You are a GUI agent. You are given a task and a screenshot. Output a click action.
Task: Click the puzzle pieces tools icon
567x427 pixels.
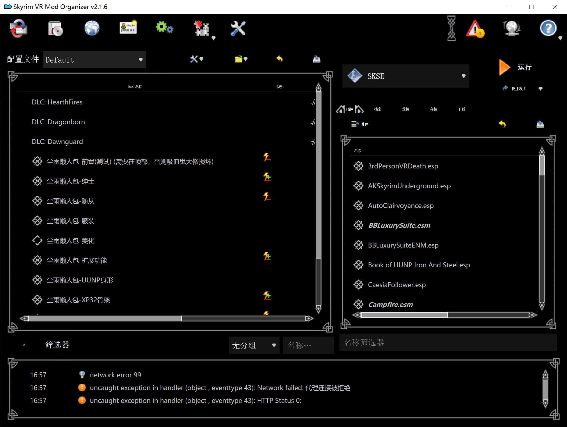pyautogui.click(x=202, y=29)
